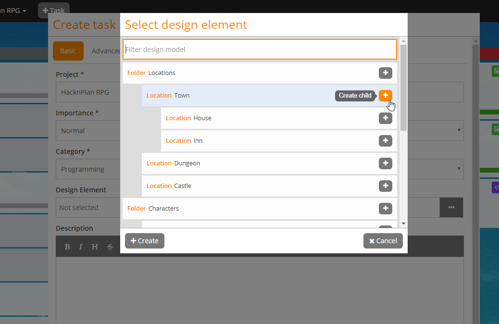Click plus icon on Characters folder row
The width and height of the screenshot is (499, 324).
pos(385,209)
